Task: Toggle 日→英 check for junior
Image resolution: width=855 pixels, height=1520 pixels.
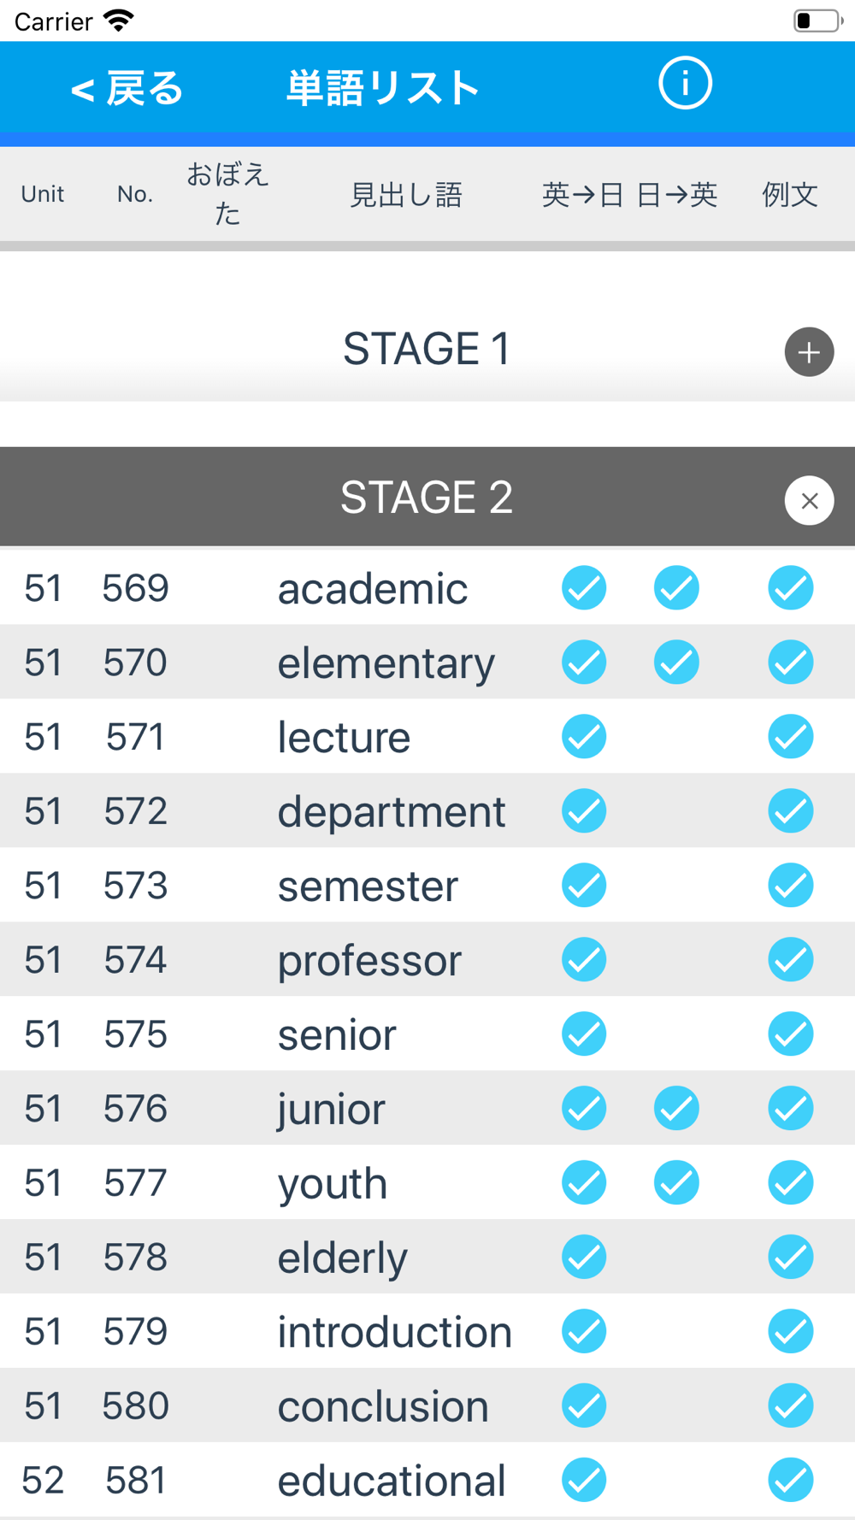Action: click(676, 1109)
